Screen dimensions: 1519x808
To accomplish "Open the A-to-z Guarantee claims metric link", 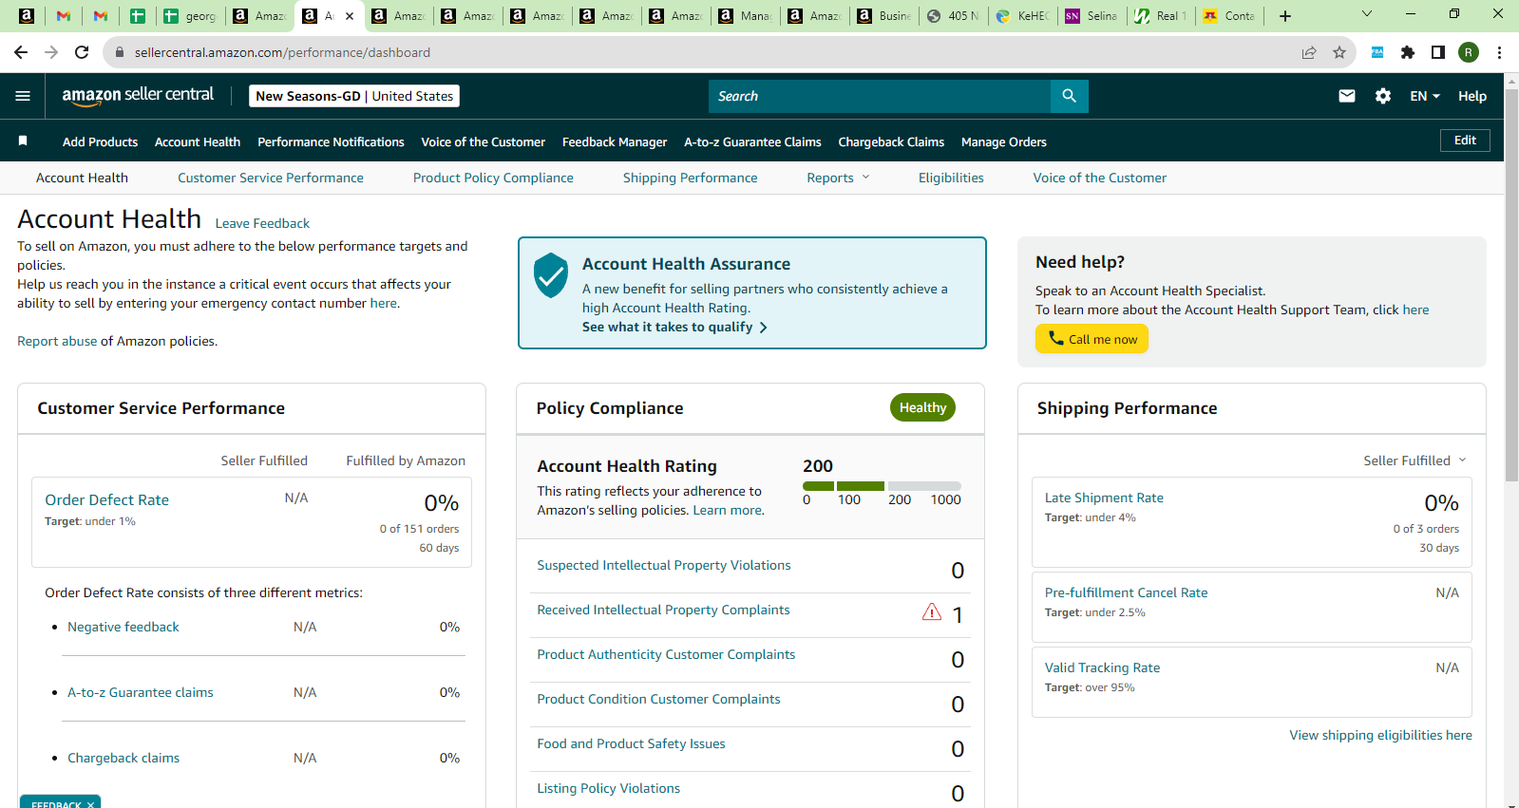I will (x=141, y=692).
